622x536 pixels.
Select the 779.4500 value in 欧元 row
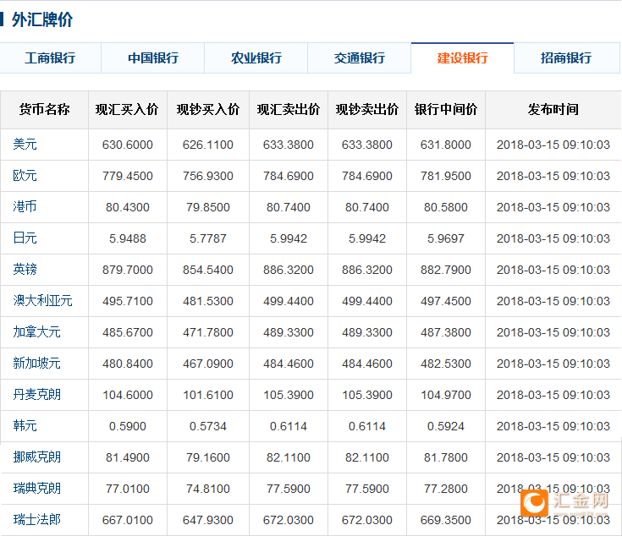pyautogui.click(x=127, y=176)
